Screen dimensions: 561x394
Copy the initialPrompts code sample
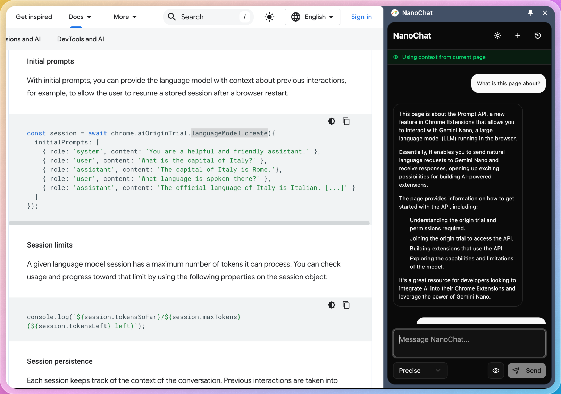346,121
